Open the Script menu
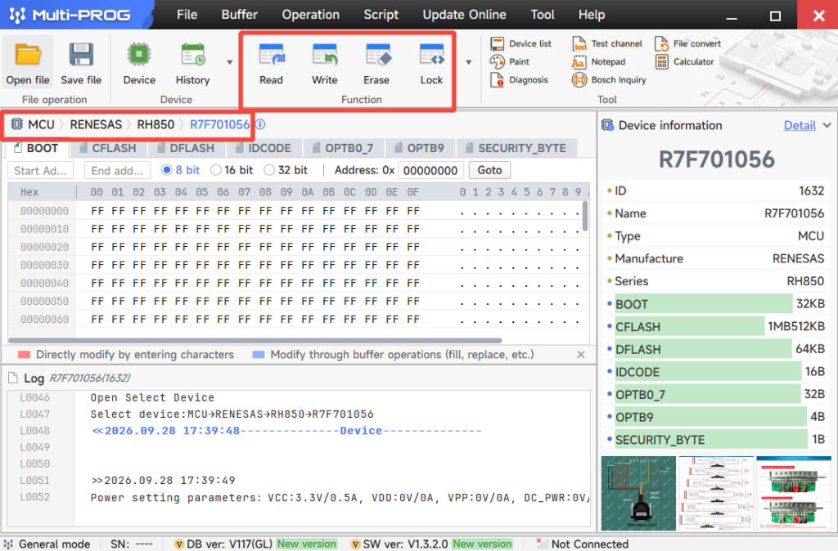838x551 pixels. [381, 15]
